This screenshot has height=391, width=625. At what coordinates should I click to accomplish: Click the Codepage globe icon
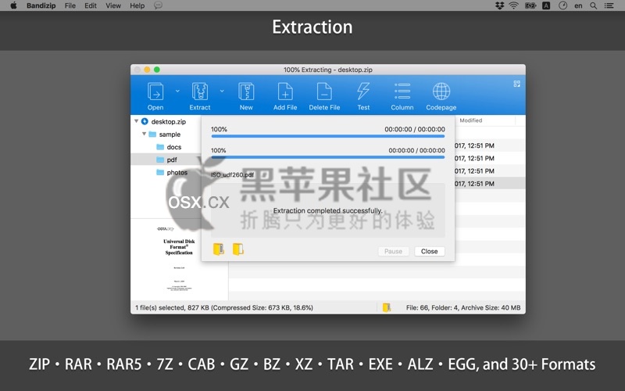(441, 91)
